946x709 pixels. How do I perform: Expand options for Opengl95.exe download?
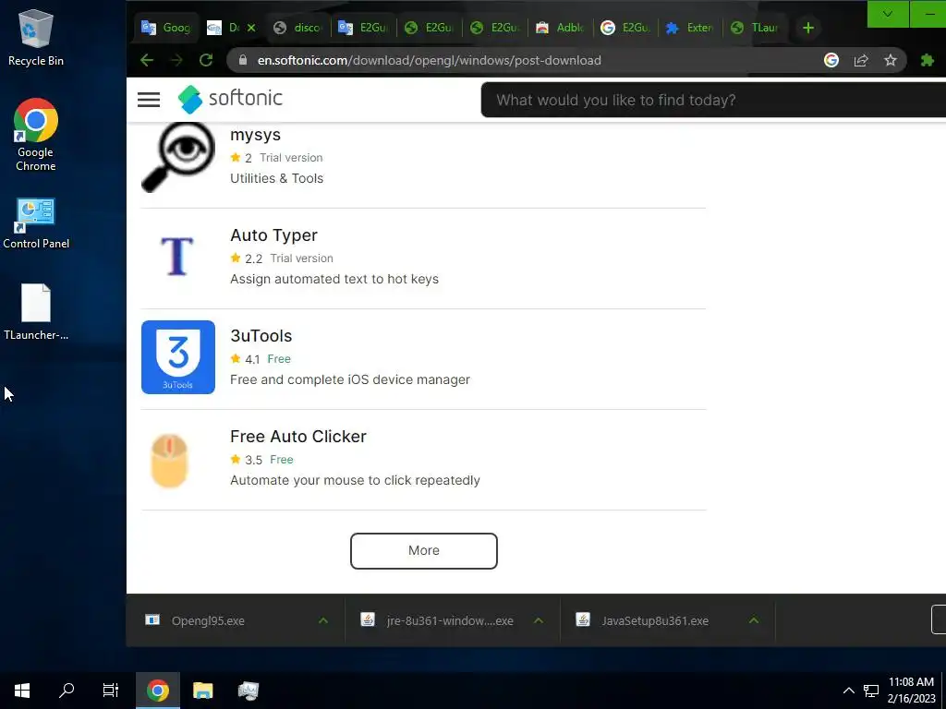tap(323, 620)
